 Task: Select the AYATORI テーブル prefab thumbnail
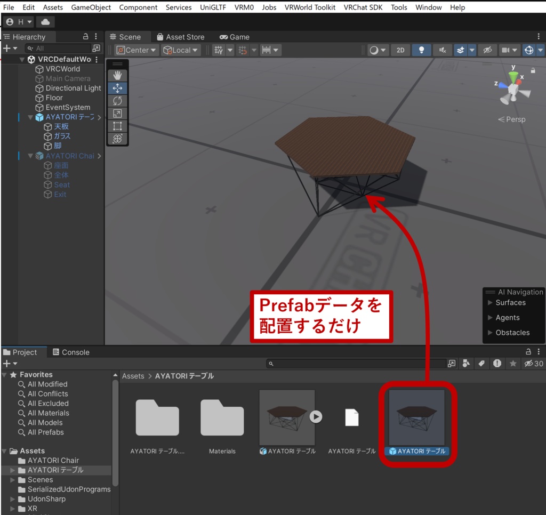pyautogui.click(x=417, y=419)
